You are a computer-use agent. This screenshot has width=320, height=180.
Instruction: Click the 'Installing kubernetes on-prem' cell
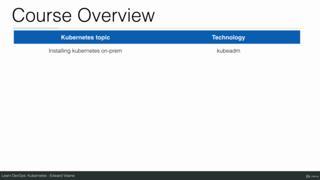pyautogui.click(x=85, y=51)
